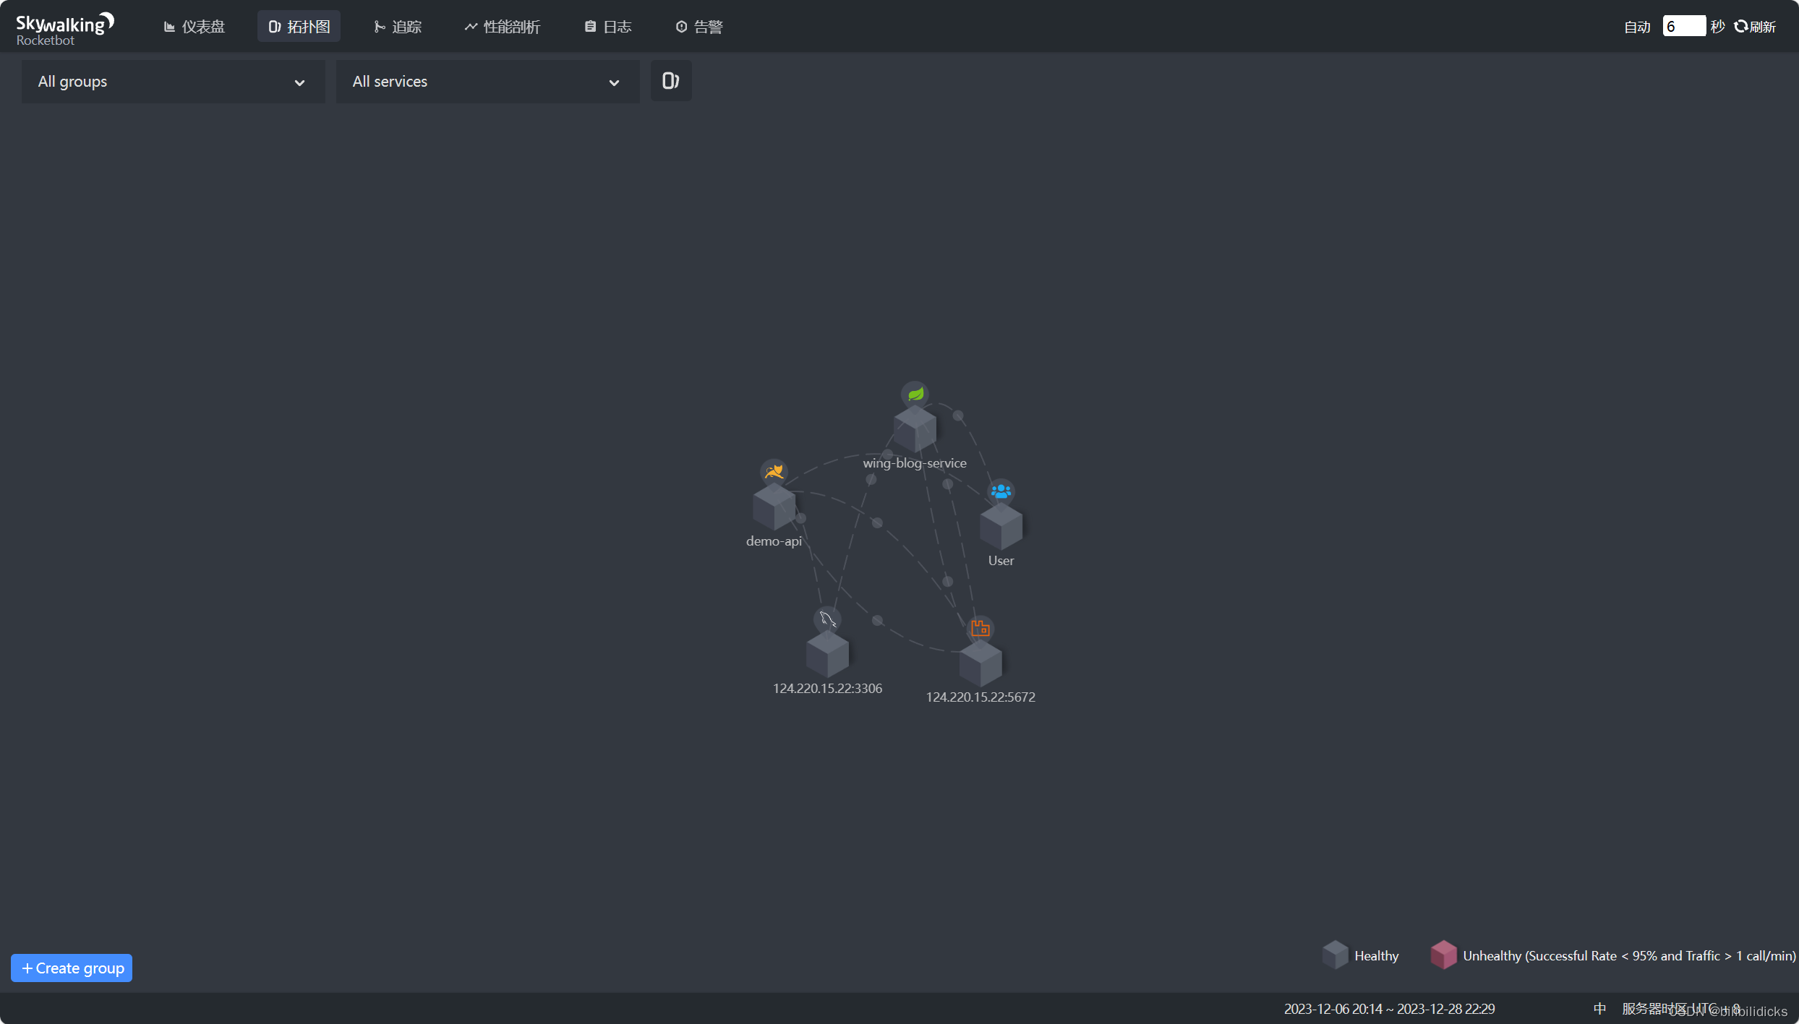This screenshot has width=1799, height=1024.
Task: Expand the All groups dropdown
Action: tap(173, 82)
